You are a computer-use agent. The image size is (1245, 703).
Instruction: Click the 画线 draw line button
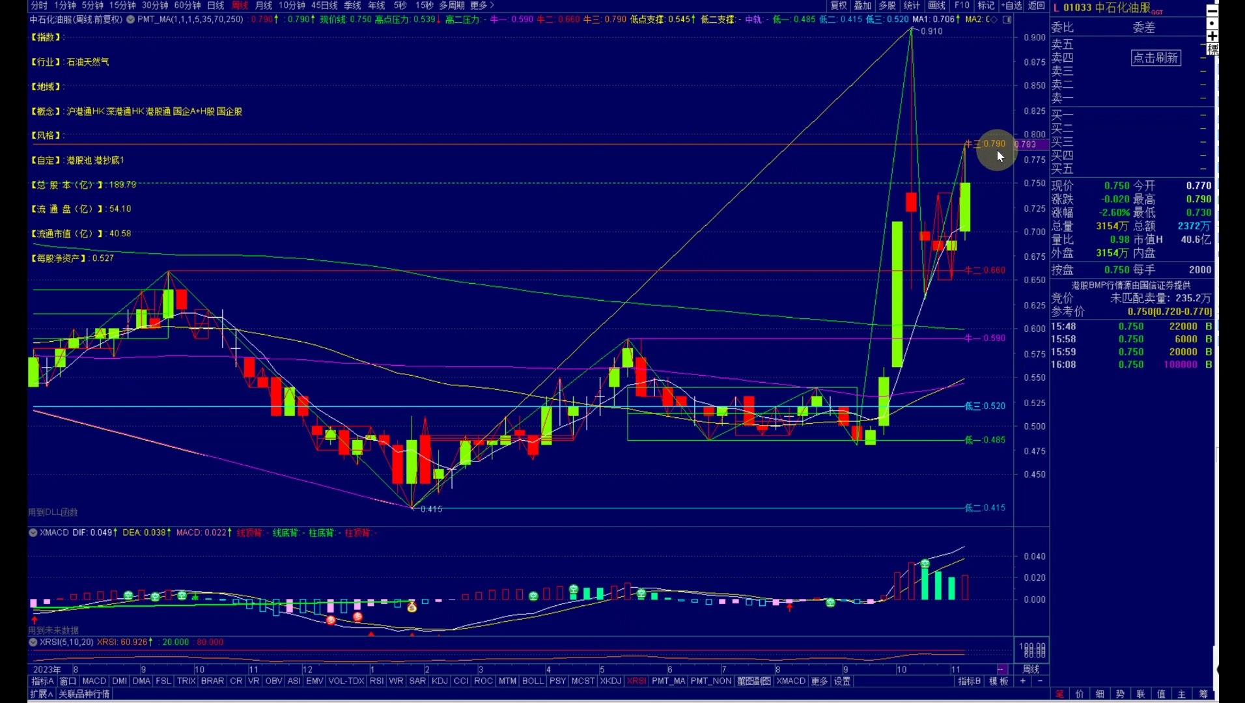tap(936, 5)
